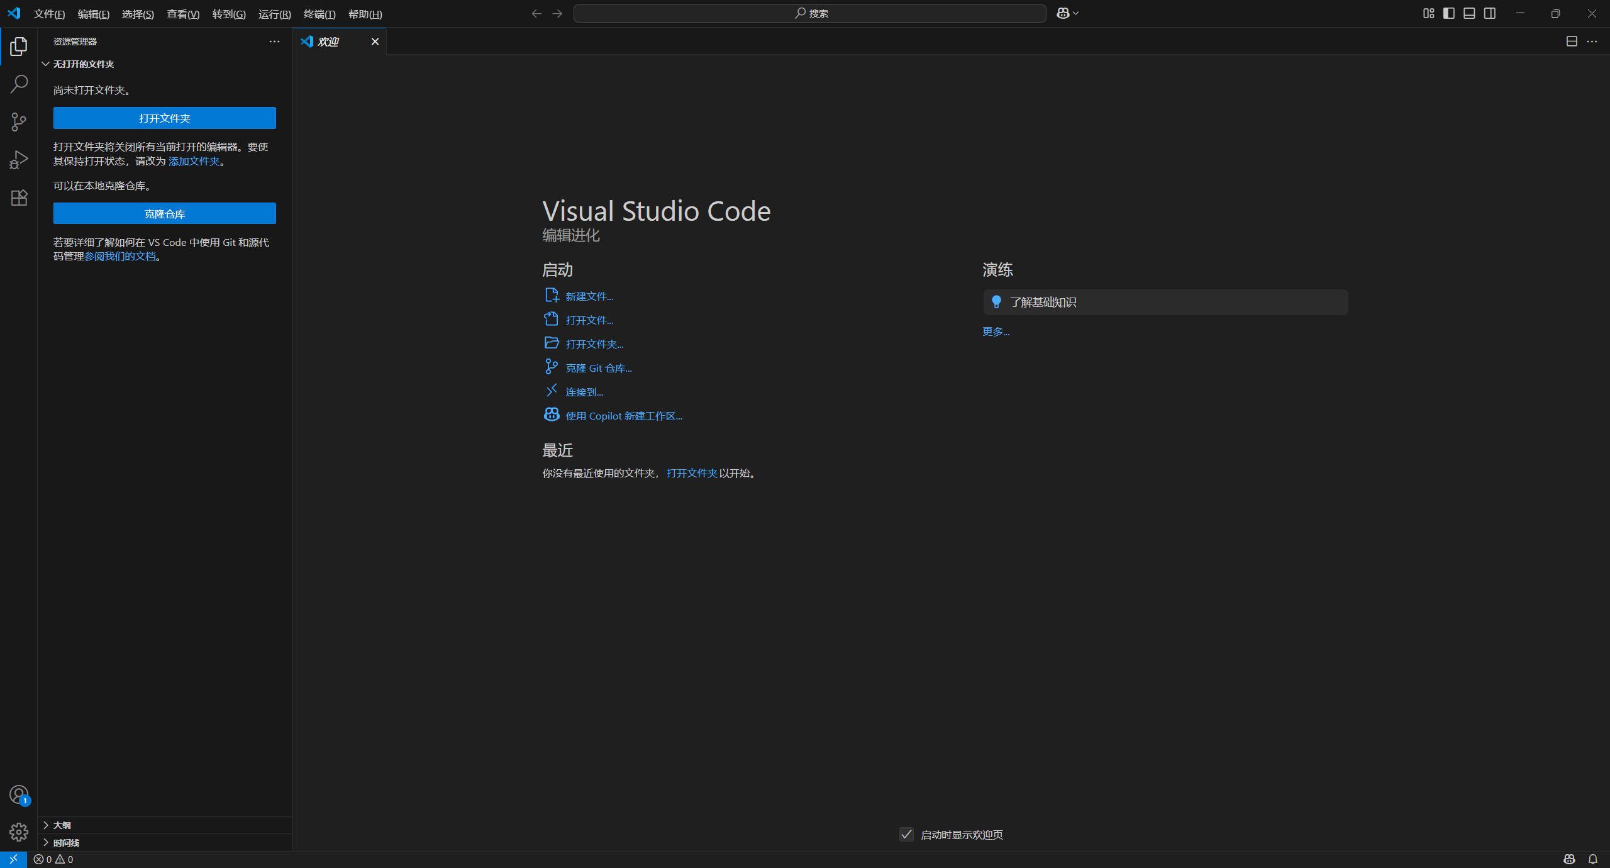This screenshot has height=868, width=1610.
Task: Click the 克隆仓库 button
Action: click(x=164, y=214)
